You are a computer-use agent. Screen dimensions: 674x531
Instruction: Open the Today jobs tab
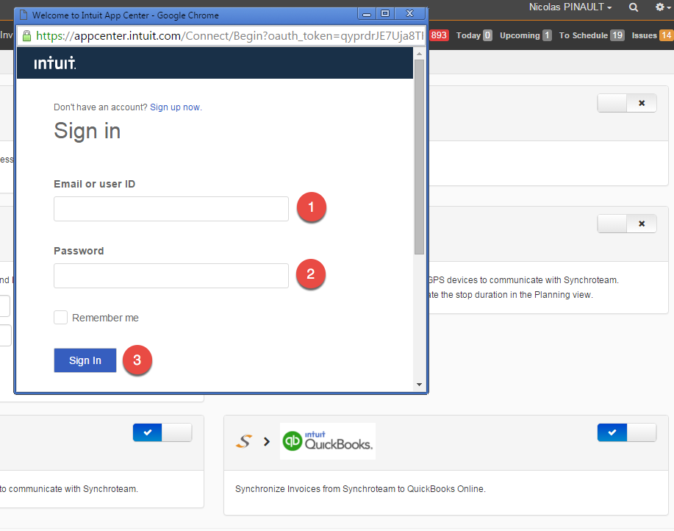[474, 35]
